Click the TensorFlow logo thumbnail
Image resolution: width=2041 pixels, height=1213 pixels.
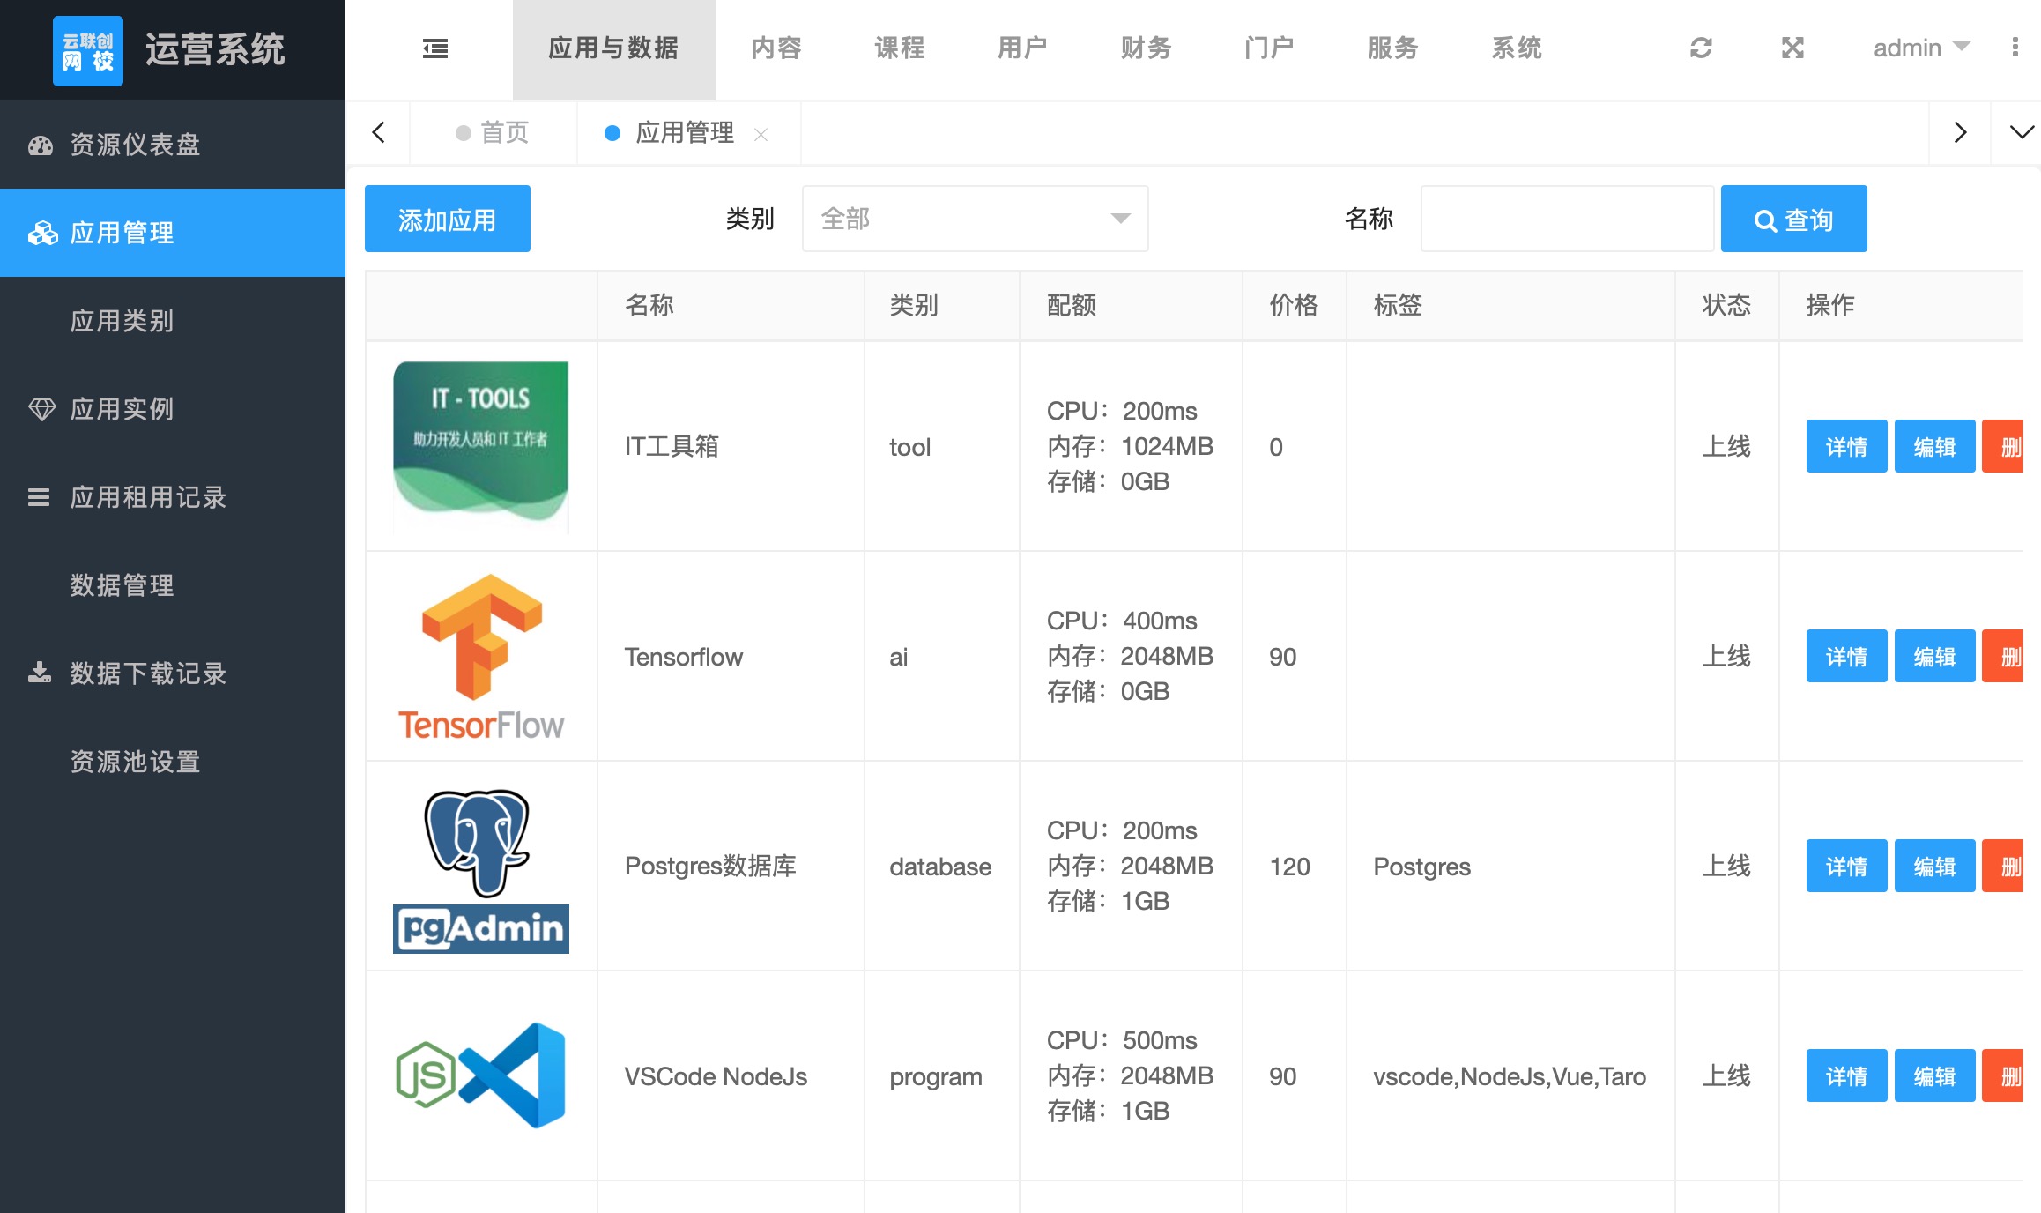point(481,657)
